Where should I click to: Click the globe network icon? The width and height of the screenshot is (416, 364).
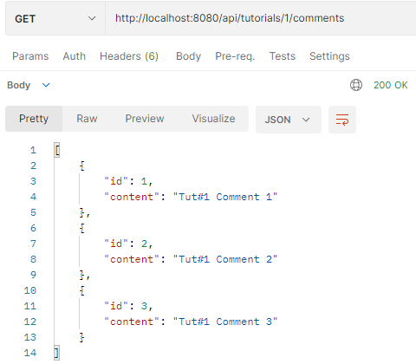click(356, 85)
